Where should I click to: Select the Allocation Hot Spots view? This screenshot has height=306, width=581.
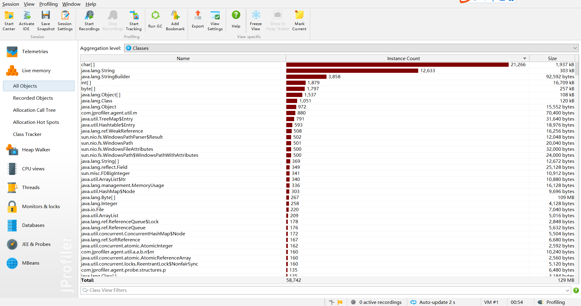[36, 122]
